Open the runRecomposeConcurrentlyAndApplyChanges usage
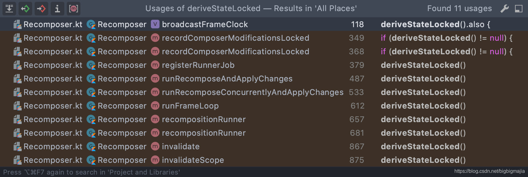The image size is (528, 177). pyautogui.click(x=252, y=92)
